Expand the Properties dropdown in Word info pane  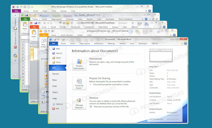click(154, 66)
